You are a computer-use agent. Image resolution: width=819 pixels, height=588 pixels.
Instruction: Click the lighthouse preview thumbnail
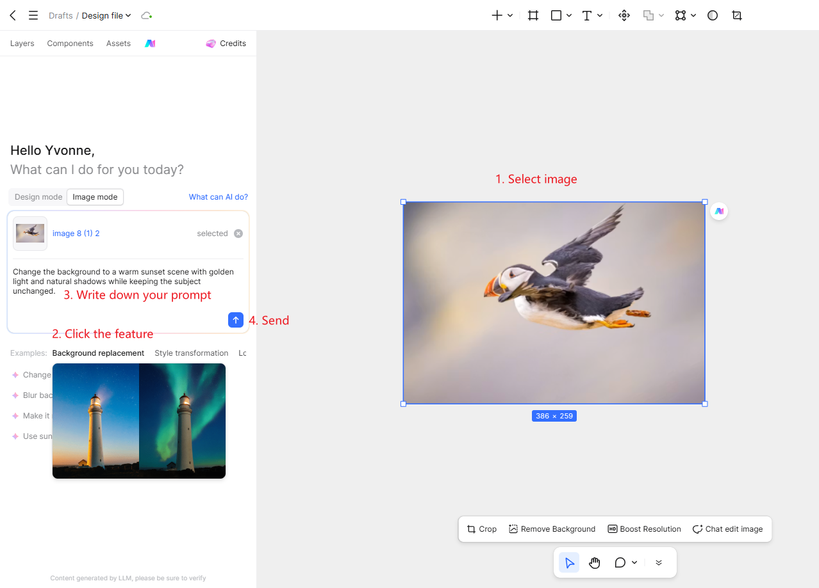pyautogui.click(x=139, y=421)
